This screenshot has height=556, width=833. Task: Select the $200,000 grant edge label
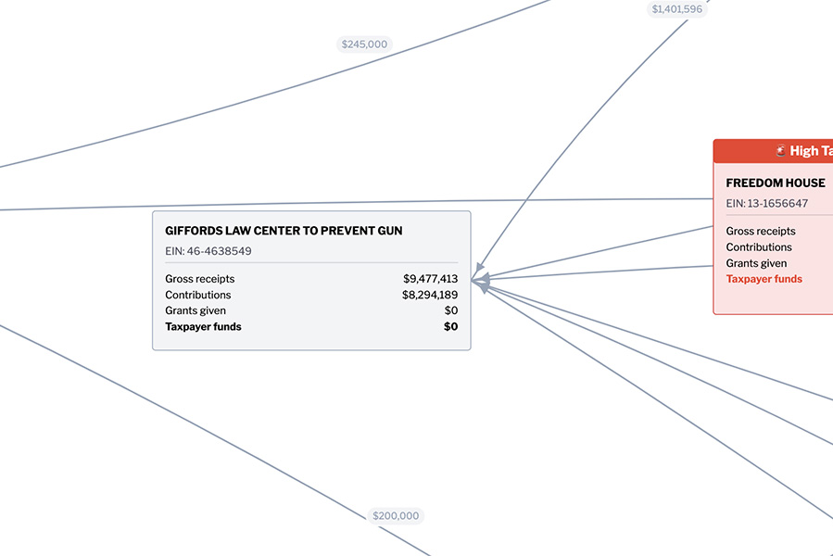pyautogui.click(x=396, y=515)
